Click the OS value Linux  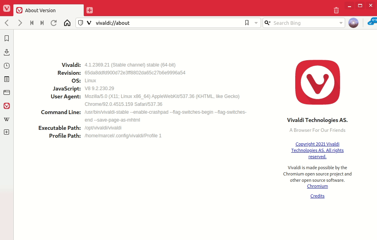point(90,81)
